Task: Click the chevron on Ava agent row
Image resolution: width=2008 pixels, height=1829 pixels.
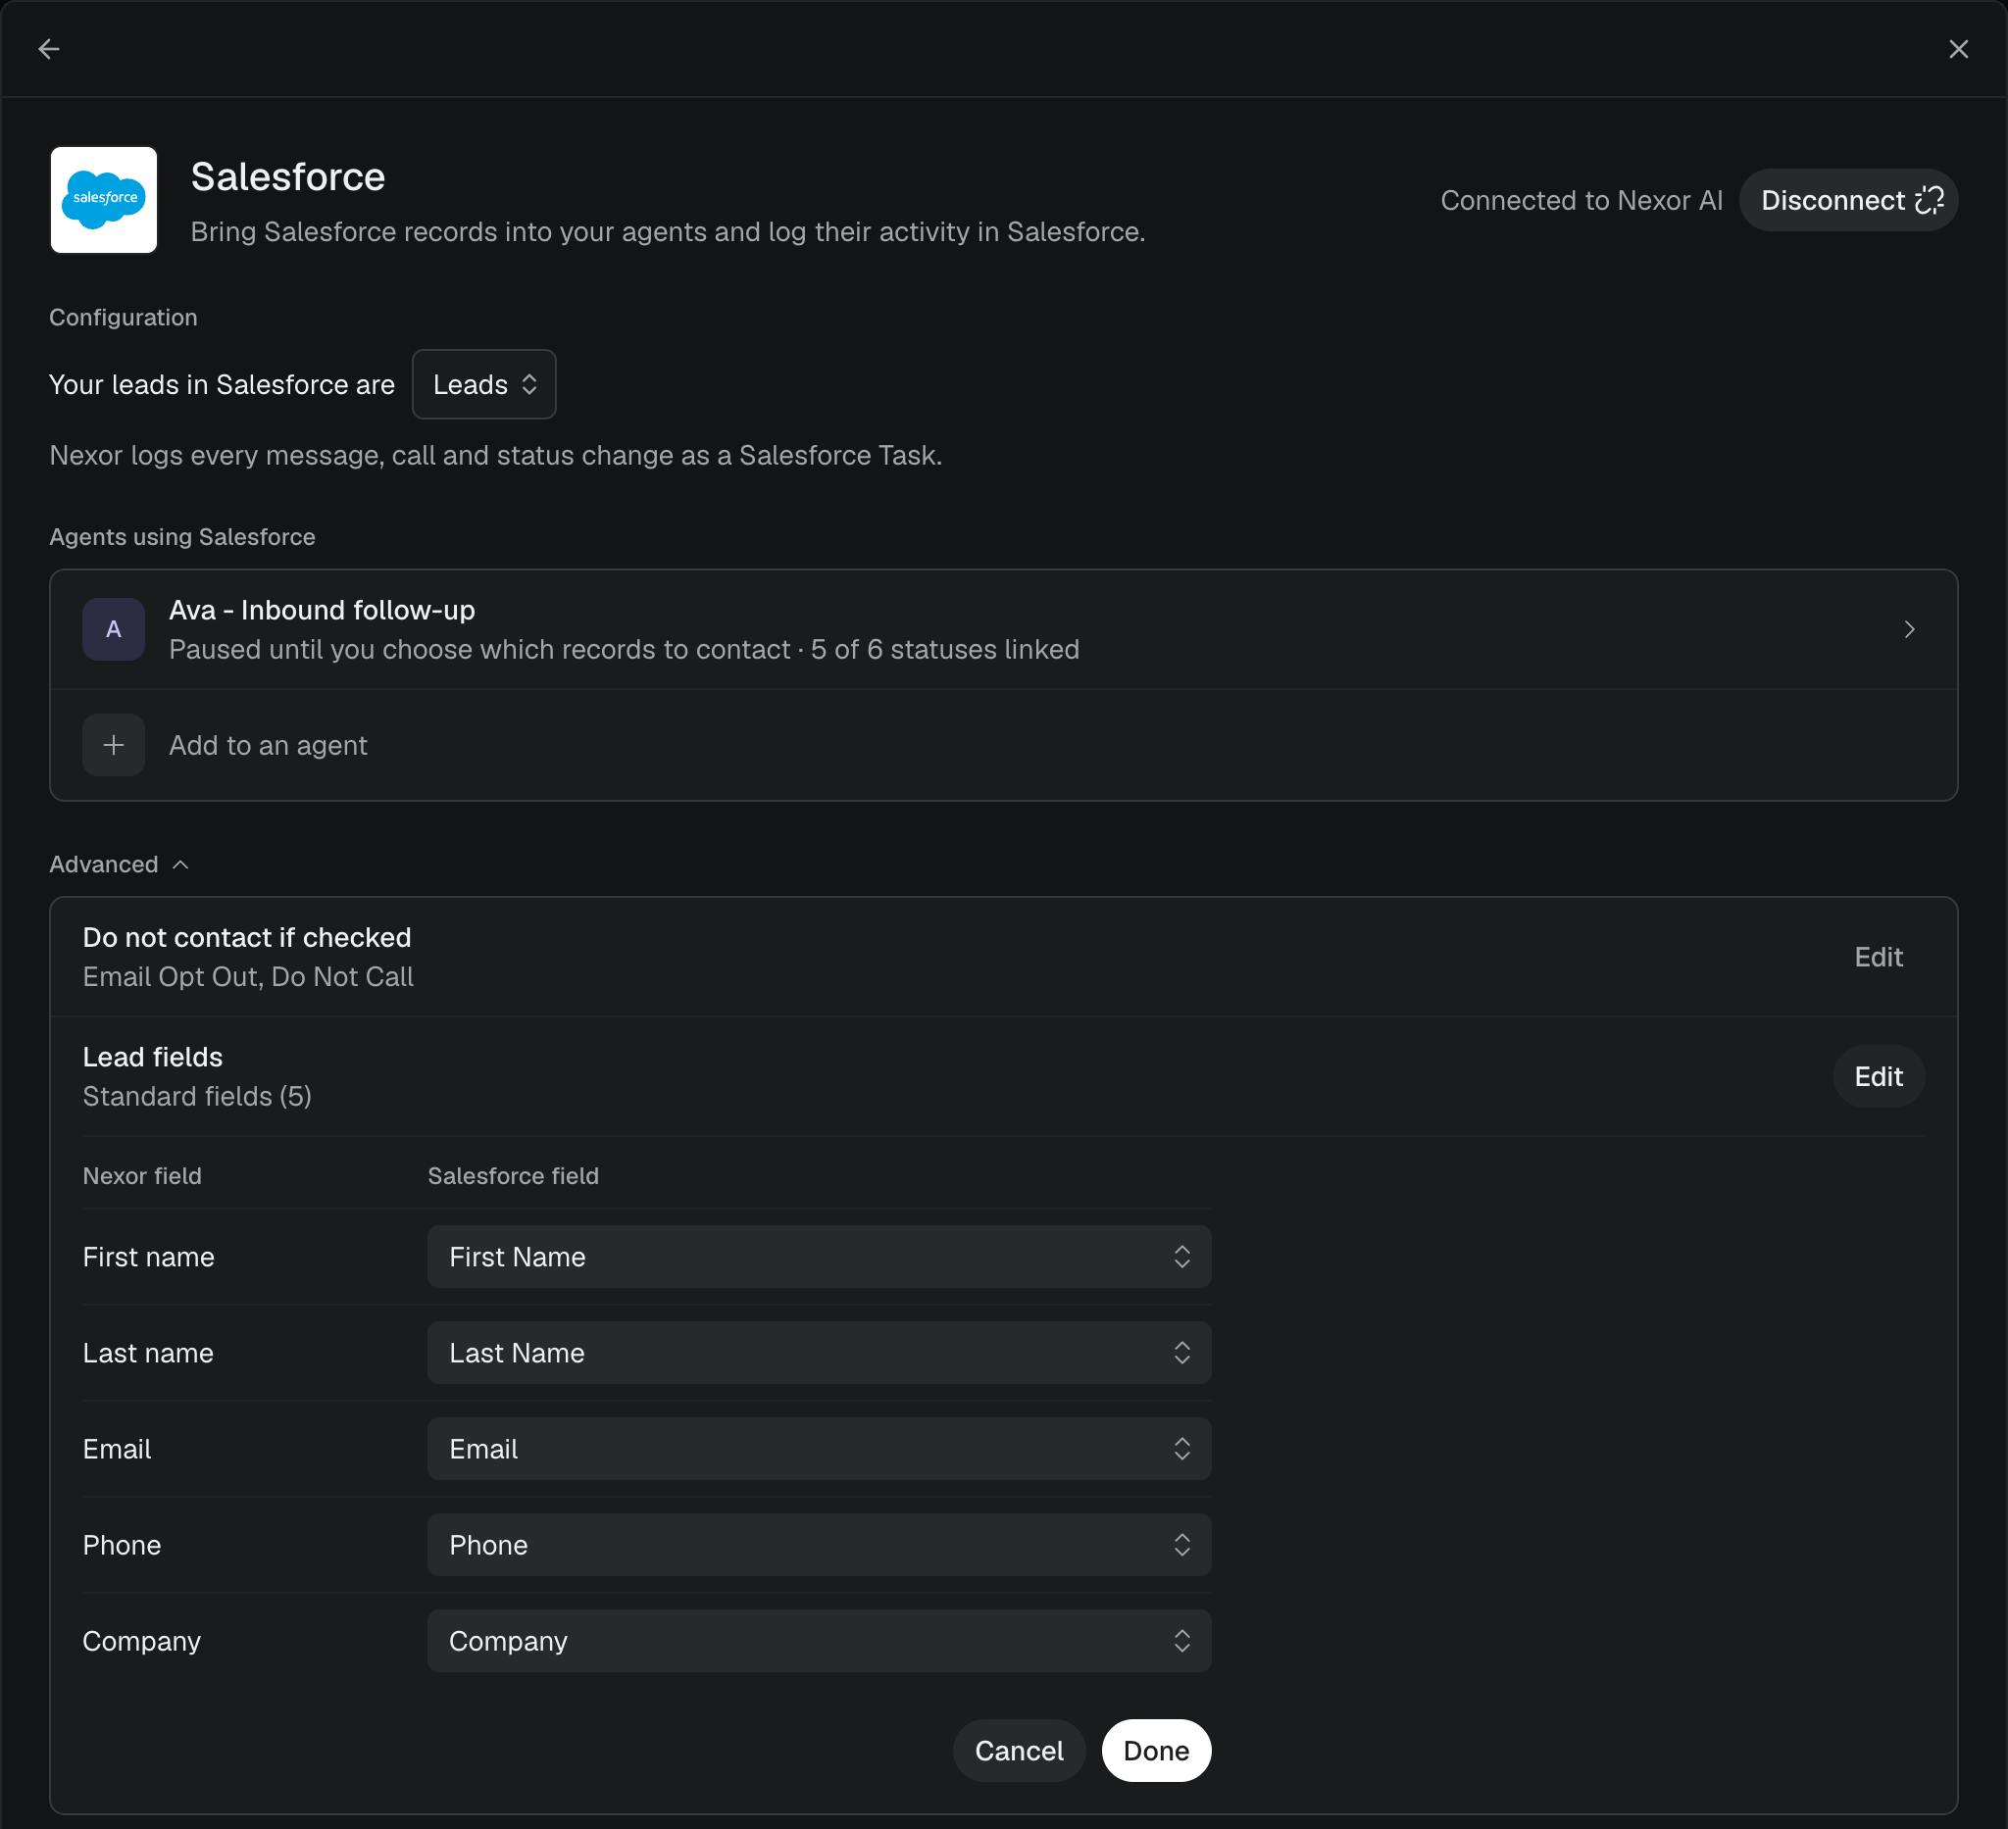Action: point(1909,629)
